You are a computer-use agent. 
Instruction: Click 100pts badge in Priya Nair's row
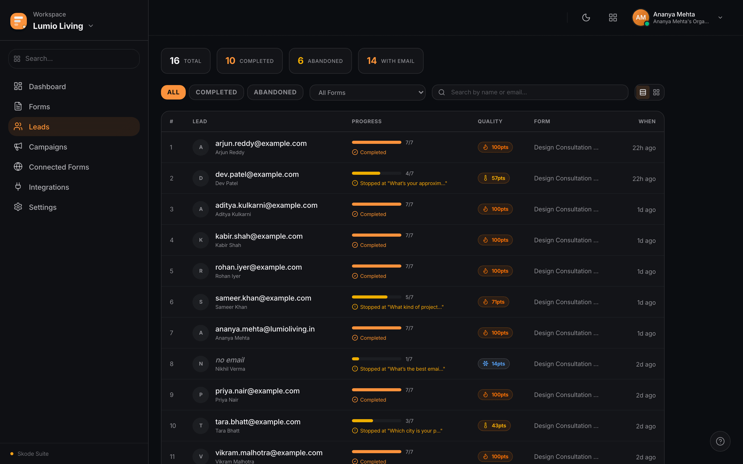(495, 395)
